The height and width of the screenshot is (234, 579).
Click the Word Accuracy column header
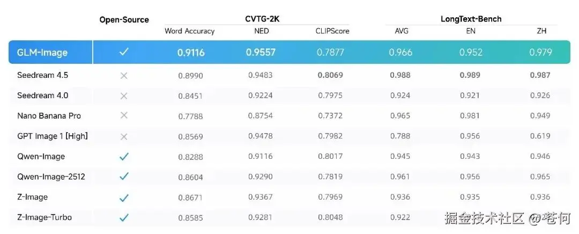(189, 32)
